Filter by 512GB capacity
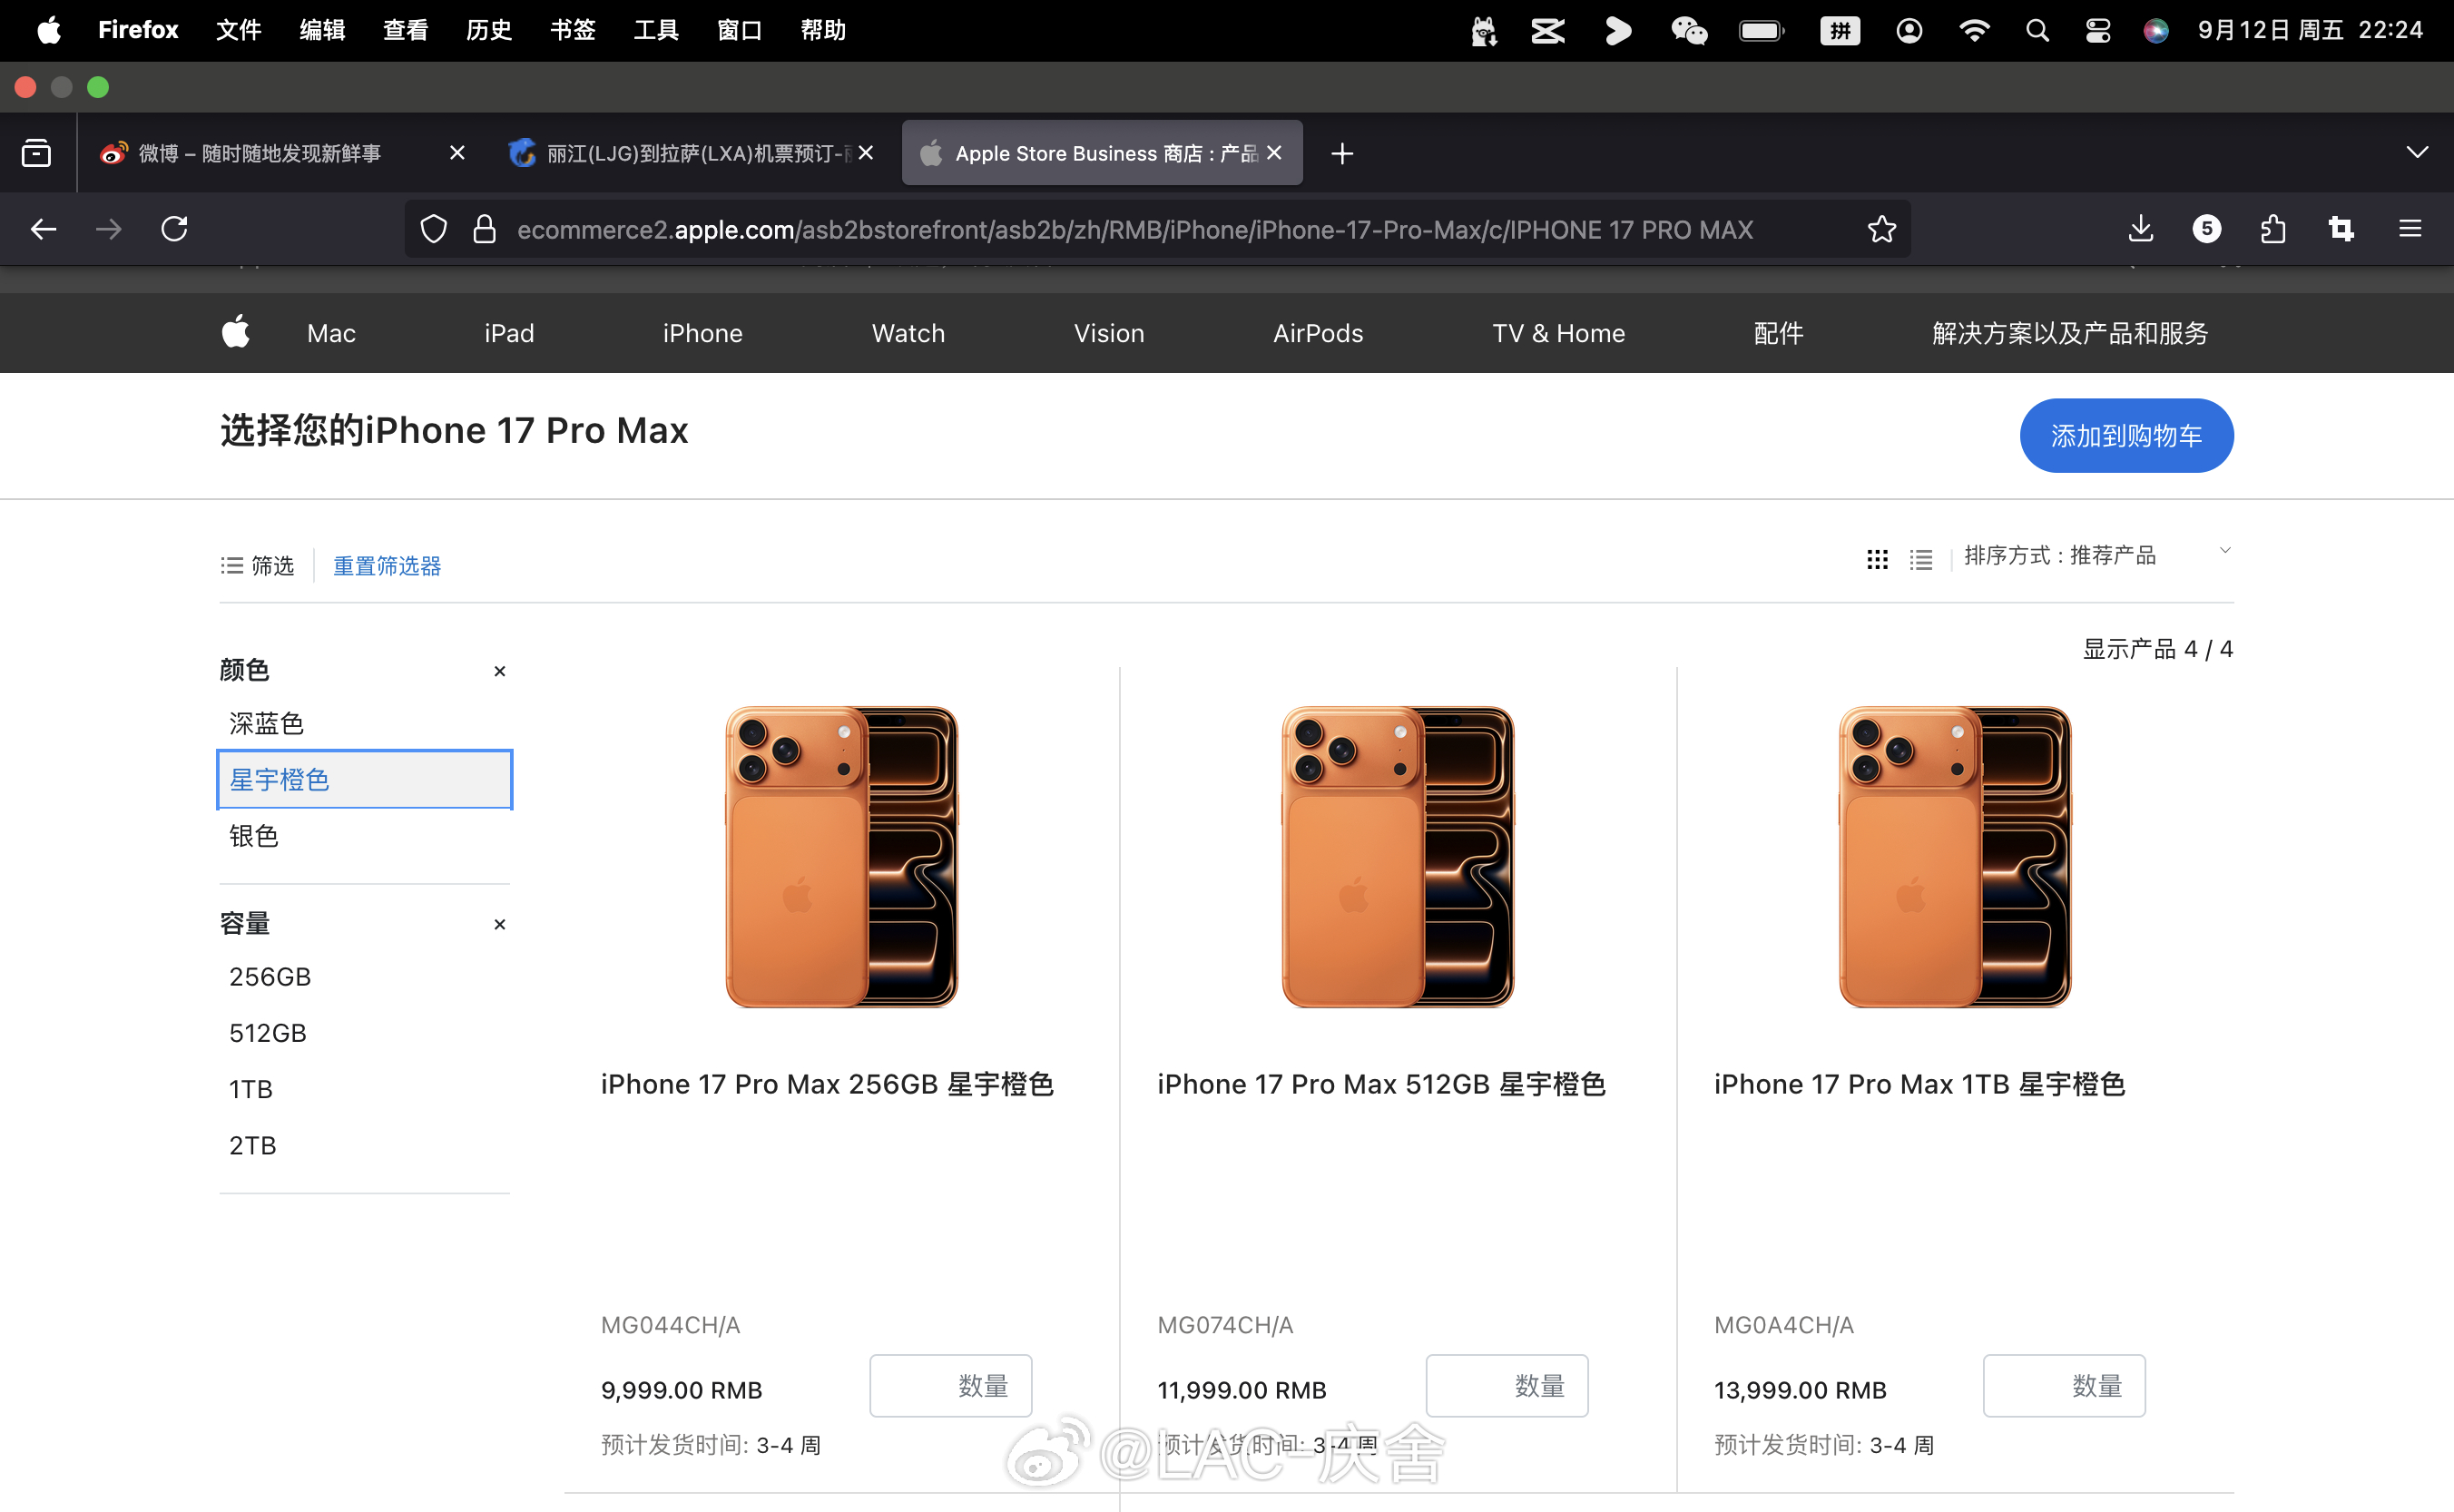The image size is (2454, 1512). click(268, 1033)
